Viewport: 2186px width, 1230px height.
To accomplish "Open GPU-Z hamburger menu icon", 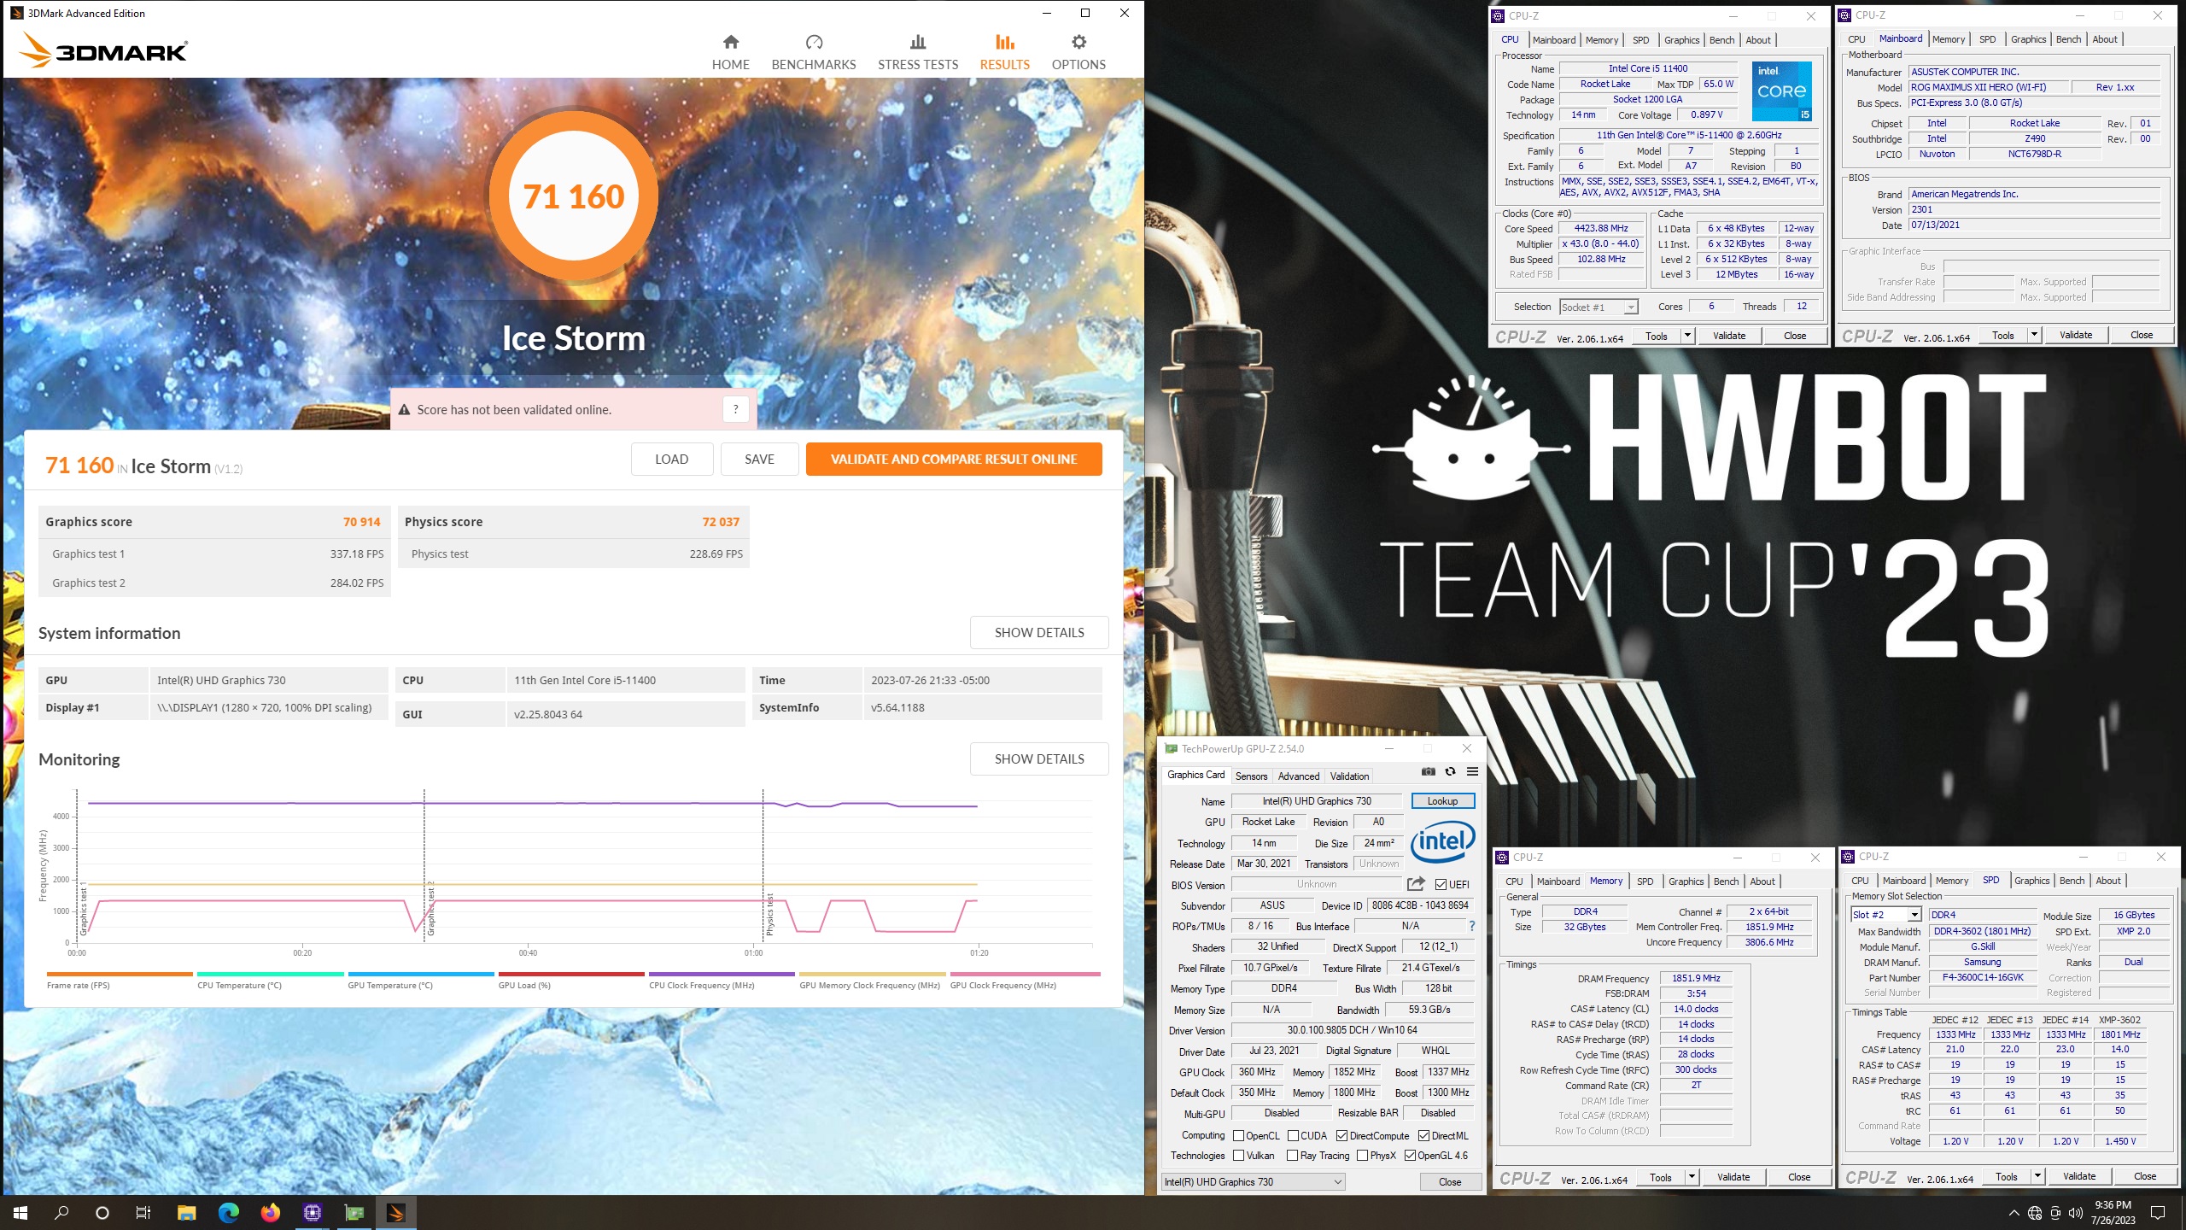I will (1472, 771).
